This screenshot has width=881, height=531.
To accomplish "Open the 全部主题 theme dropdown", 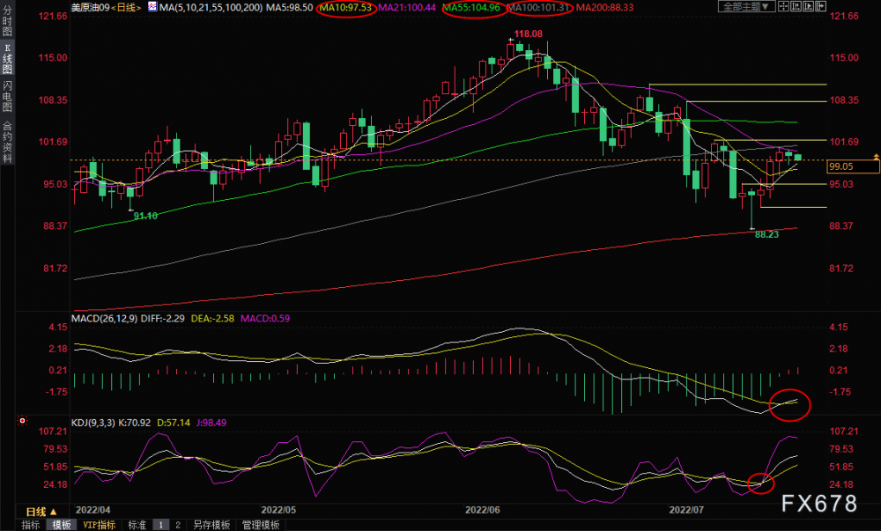I will pos(747,7).
